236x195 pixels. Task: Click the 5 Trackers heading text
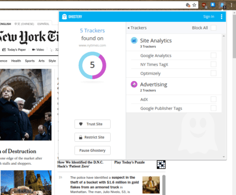pyautogui.click(x=92, y=30)
